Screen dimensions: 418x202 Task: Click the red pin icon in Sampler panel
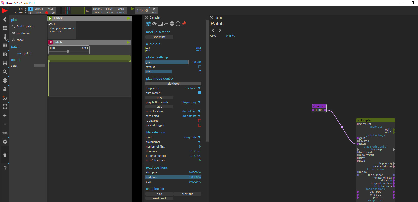[184, 24]
